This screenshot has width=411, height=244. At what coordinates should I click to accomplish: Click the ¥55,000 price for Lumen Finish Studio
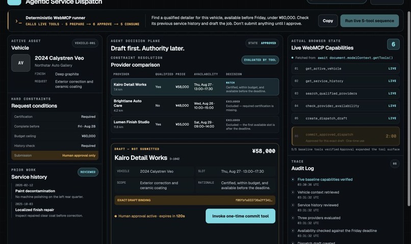(182, 124)
